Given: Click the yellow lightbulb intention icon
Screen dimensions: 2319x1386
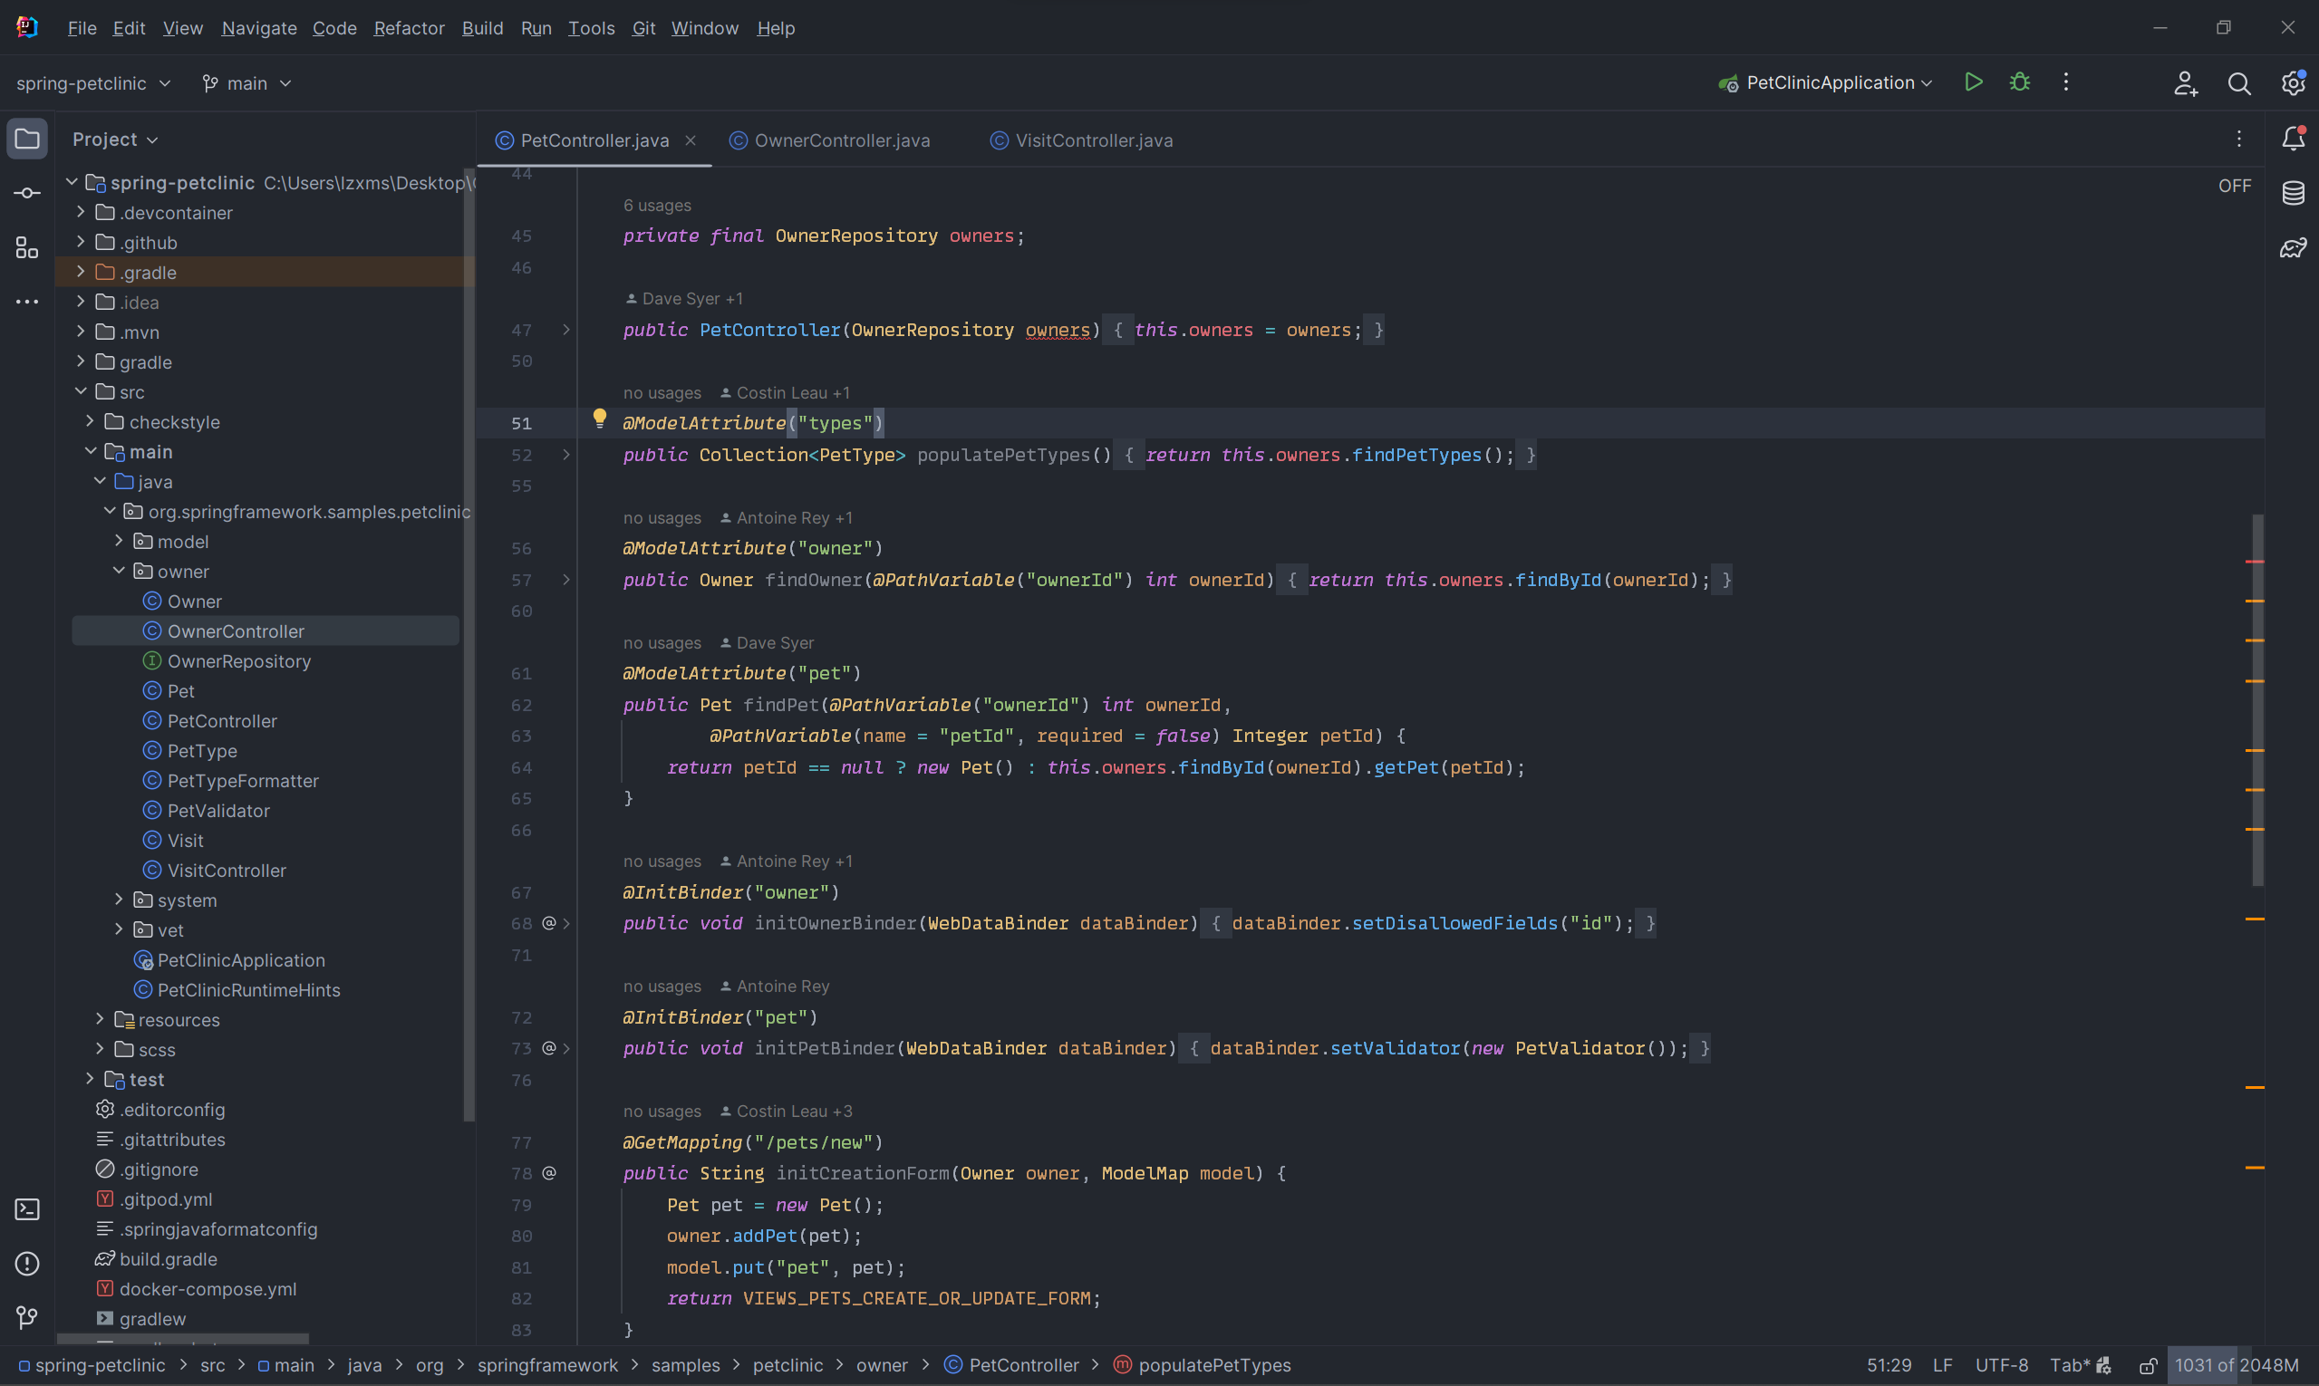Looking at the screenshot, I should (x=600, y=419).
